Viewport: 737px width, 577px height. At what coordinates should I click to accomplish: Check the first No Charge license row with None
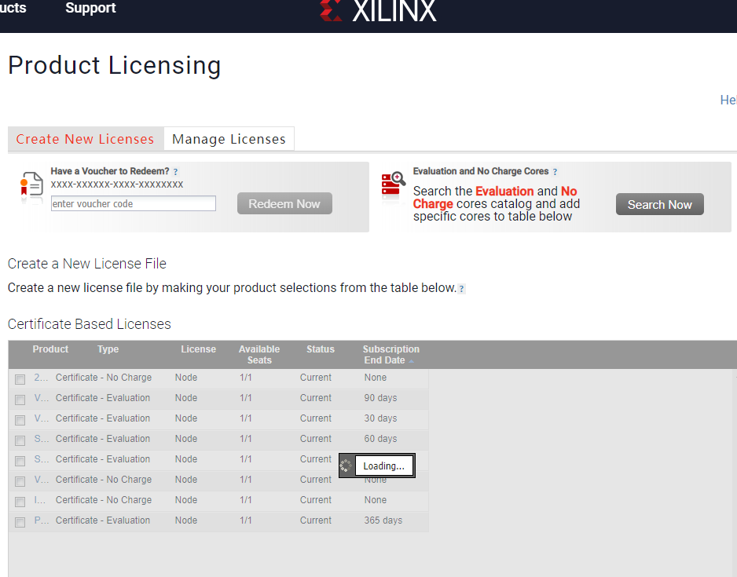[x=20, y=379]
